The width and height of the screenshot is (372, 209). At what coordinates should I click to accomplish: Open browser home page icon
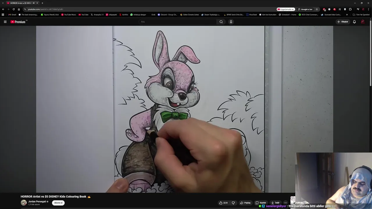pos(19,9)
